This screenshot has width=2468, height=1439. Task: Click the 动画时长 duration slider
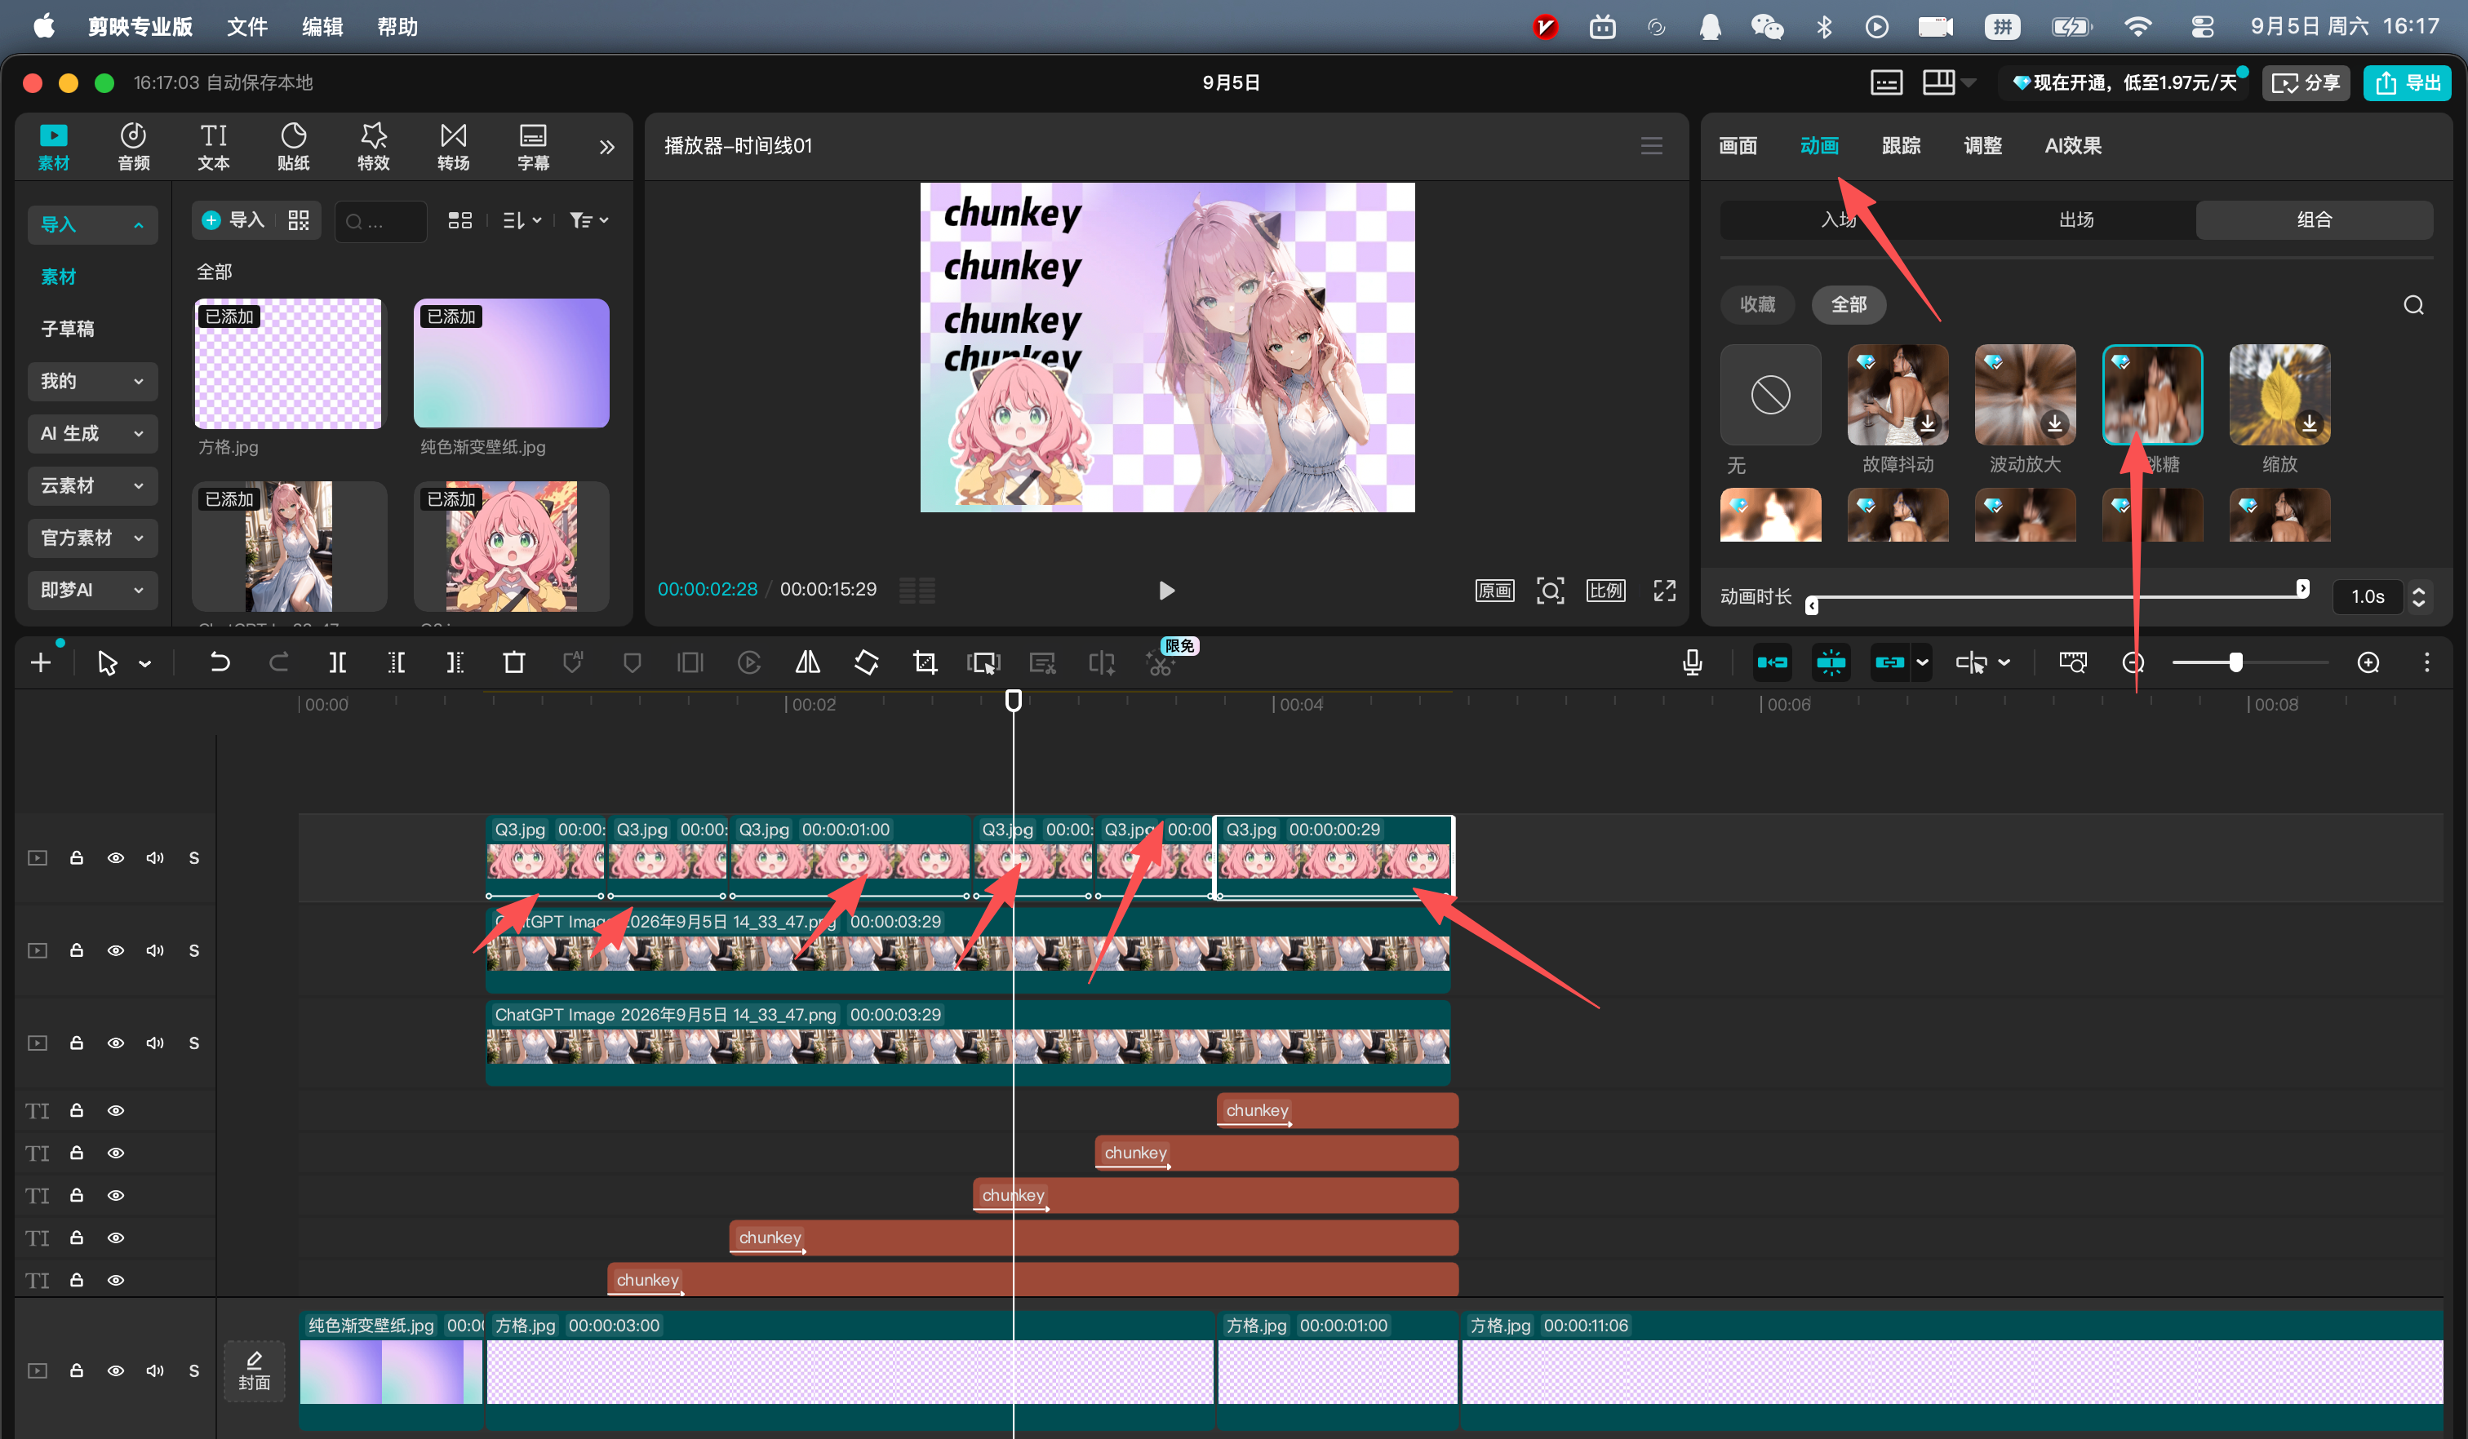coord(2057,596)
